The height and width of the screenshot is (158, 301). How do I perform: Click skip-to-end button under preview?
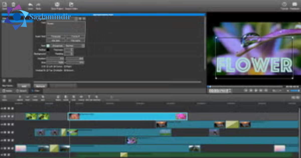click(x=266, y=91)
